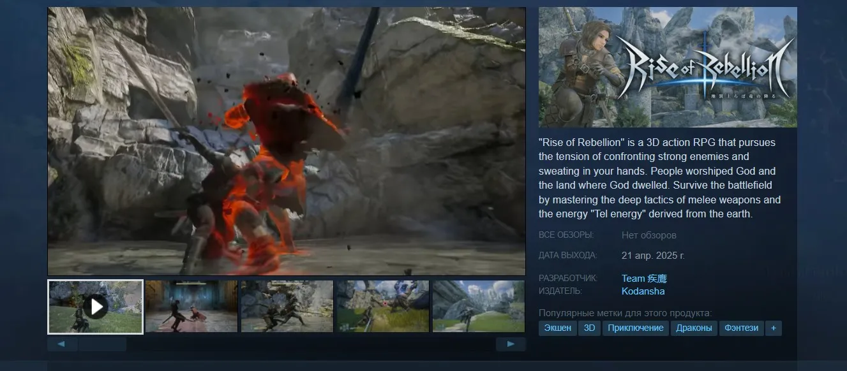Play the trailer video thumbnail

coord(95,307)
